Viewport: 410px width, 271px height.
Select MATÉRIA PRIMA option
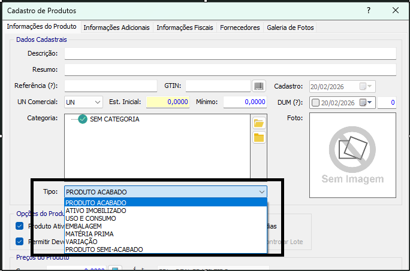click(166, 234)
